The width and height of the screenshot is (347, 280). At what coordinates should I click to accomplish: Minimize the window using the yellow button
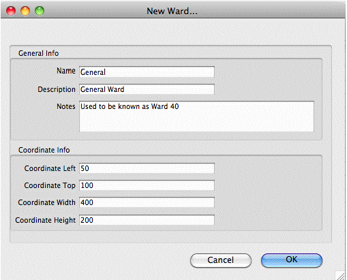(25, 11)
